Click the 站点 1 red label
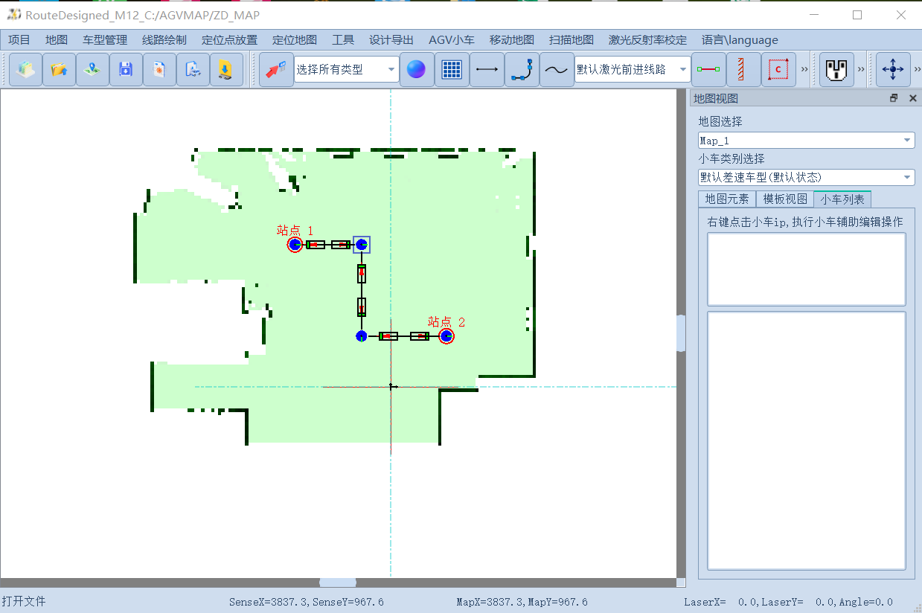This screenshot has height=613, width=922. (295, 231)
